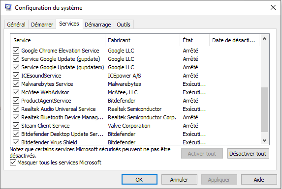Uncheck the ProductAgentService checkbox

16,101
